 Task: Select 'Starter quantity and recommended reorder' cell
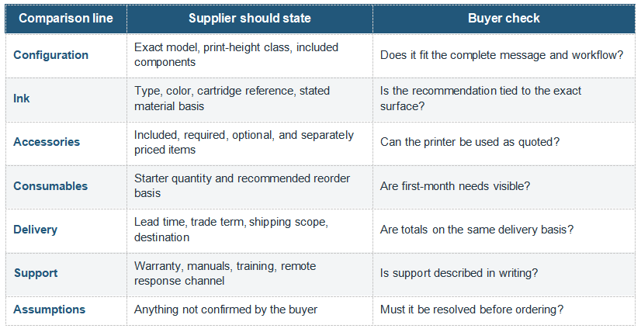point(249,186)
